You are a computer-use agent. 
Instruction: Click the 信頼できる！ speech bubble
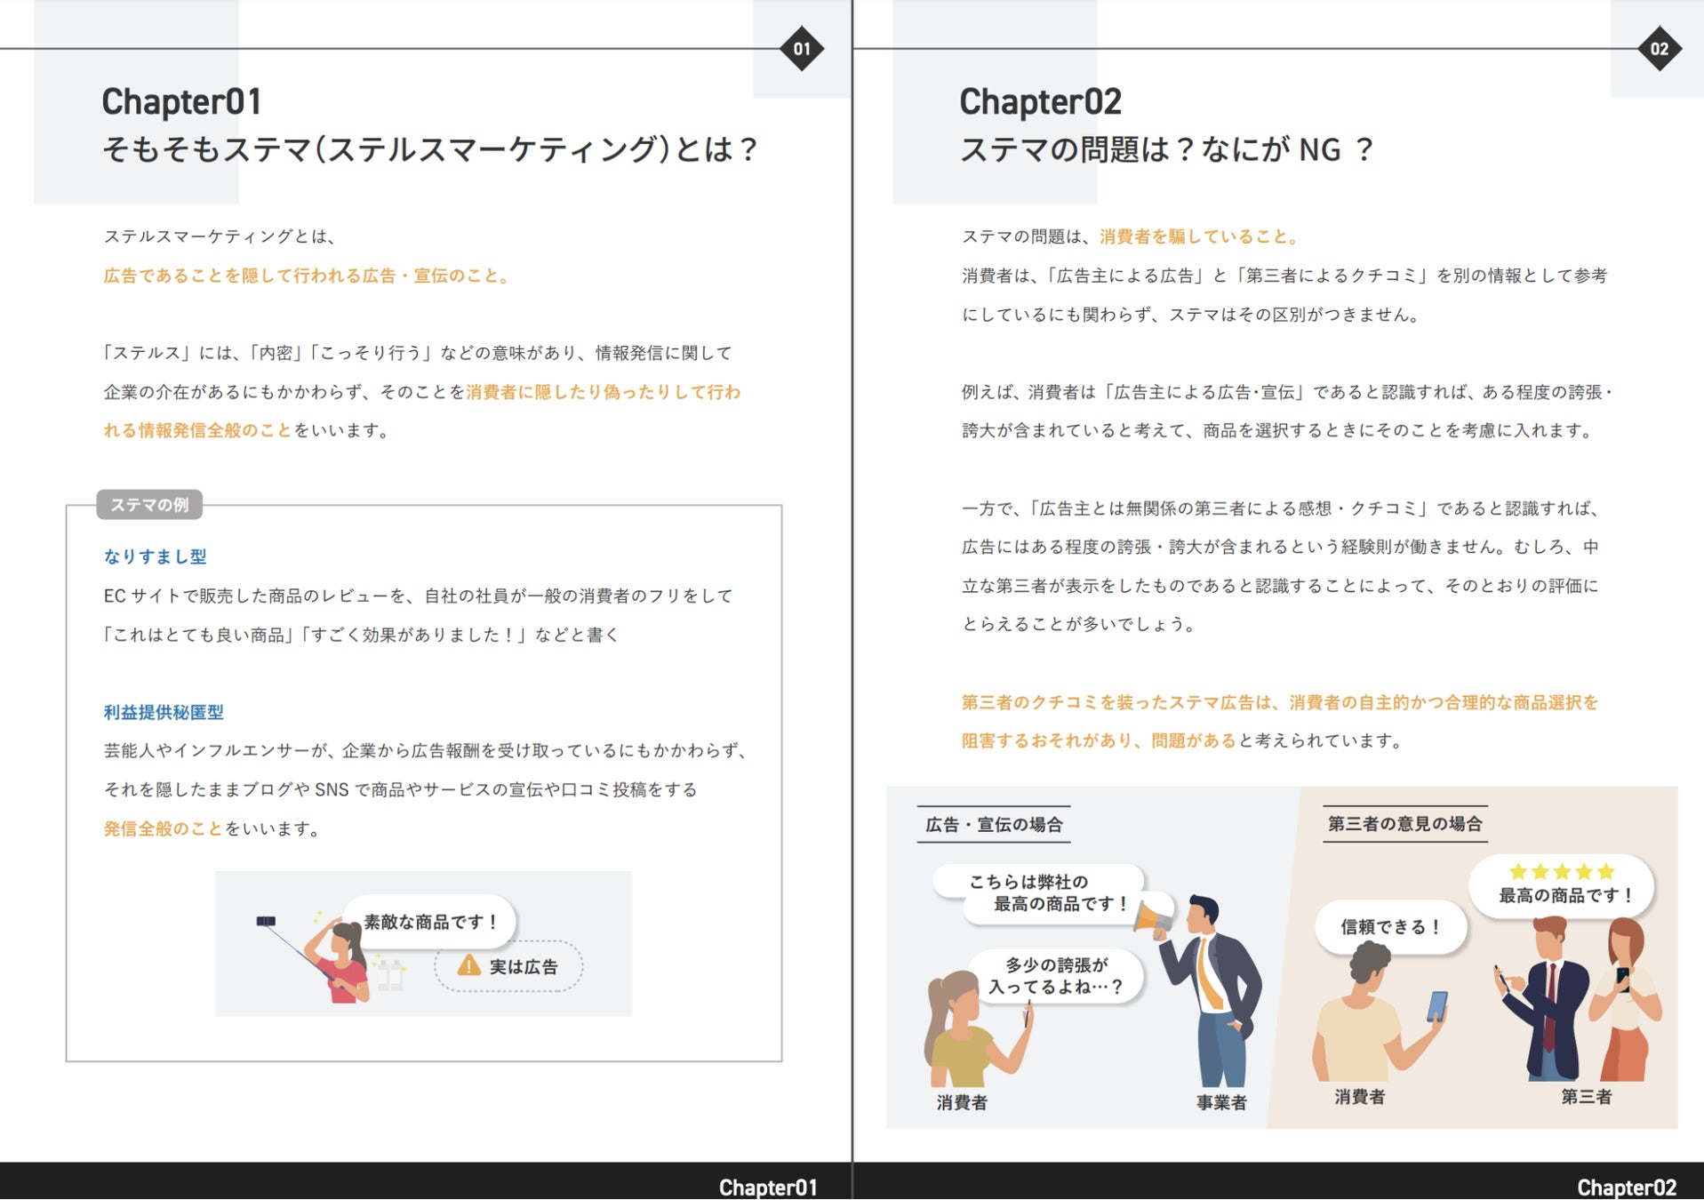pyautogui.click(x=1390, y=927)
